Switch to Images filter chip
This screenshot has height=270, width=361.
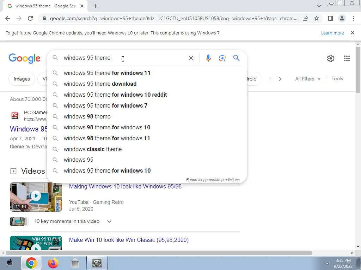pos(22,79)
